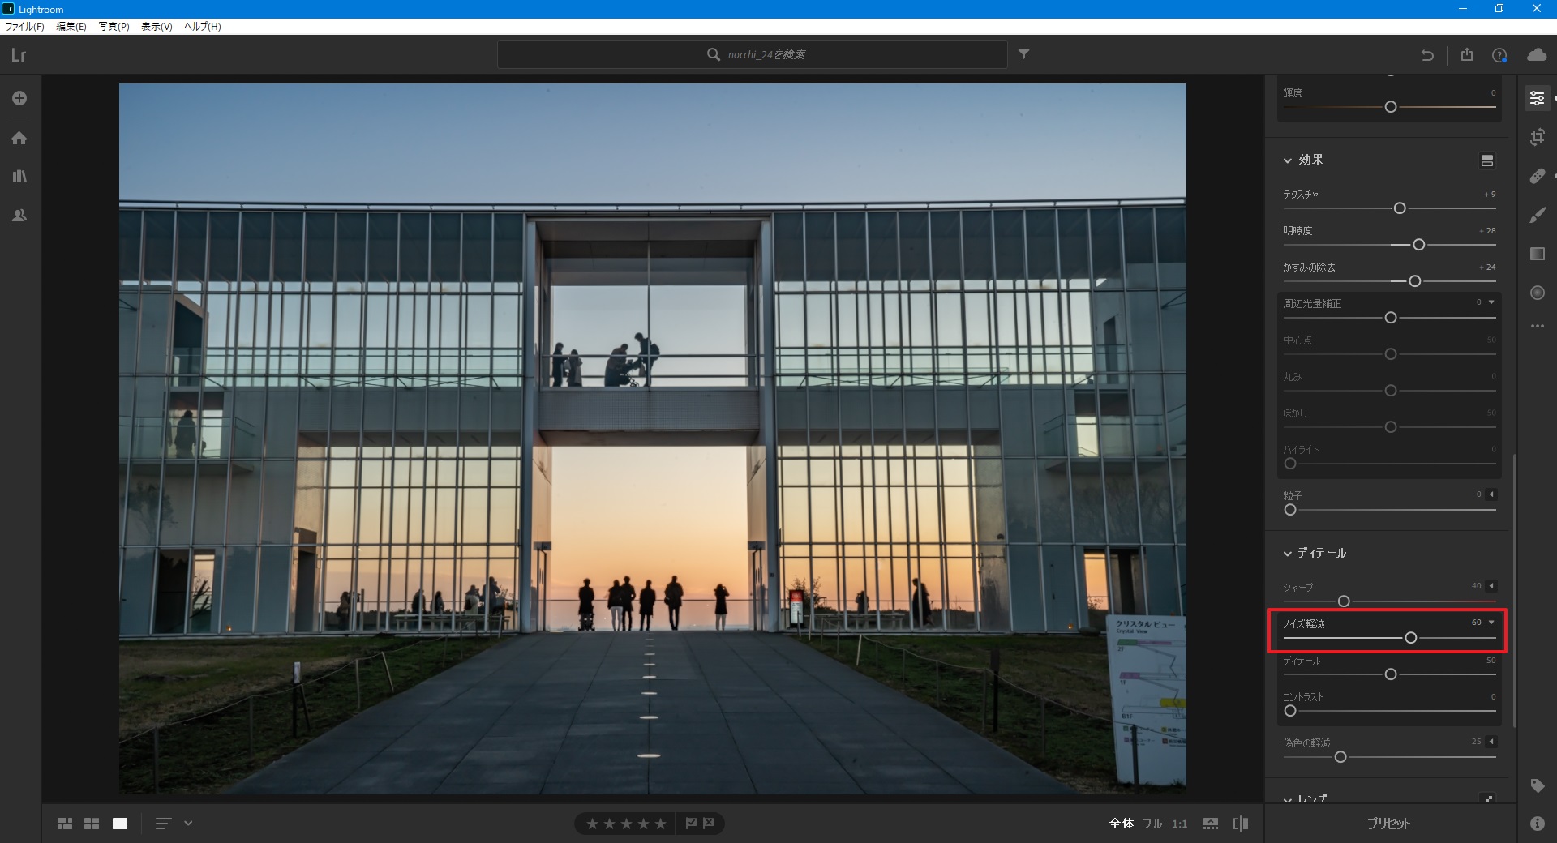This screenshot has height=843, width=1557.
Task: Click the プリセット button
Action: point(1389,824)
